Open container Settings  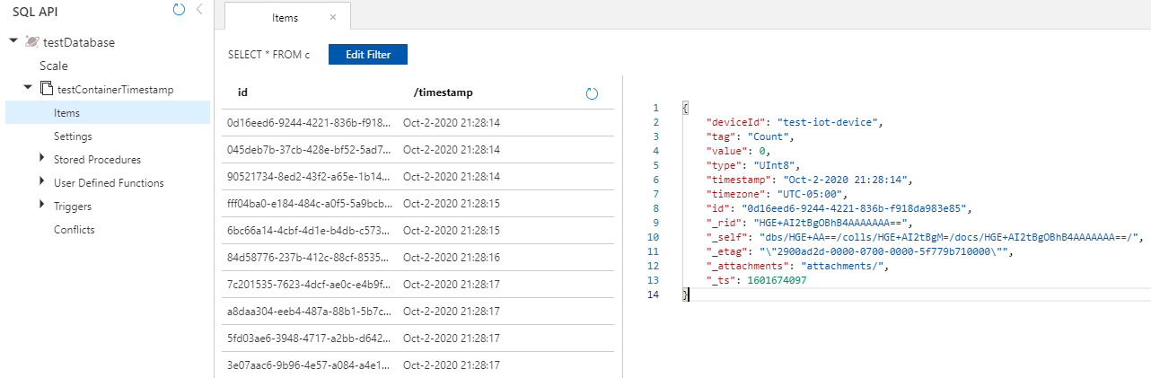[73, 136]
